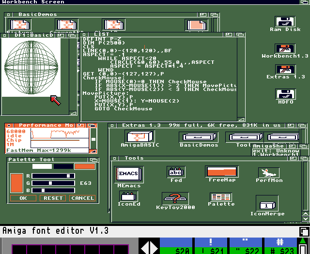This screenshot has width=310, height=254.
Task: Click the G green slider in Palette Tool
Action: tap(53, 183)
